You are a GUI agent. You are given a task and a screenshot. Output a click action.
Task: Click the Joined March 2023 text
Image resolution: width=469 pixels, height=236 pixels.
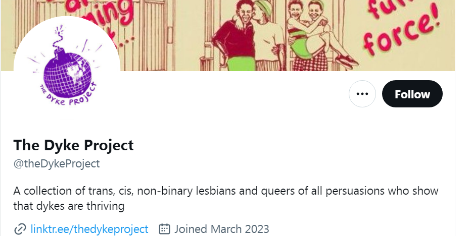[x=222, y=229]
